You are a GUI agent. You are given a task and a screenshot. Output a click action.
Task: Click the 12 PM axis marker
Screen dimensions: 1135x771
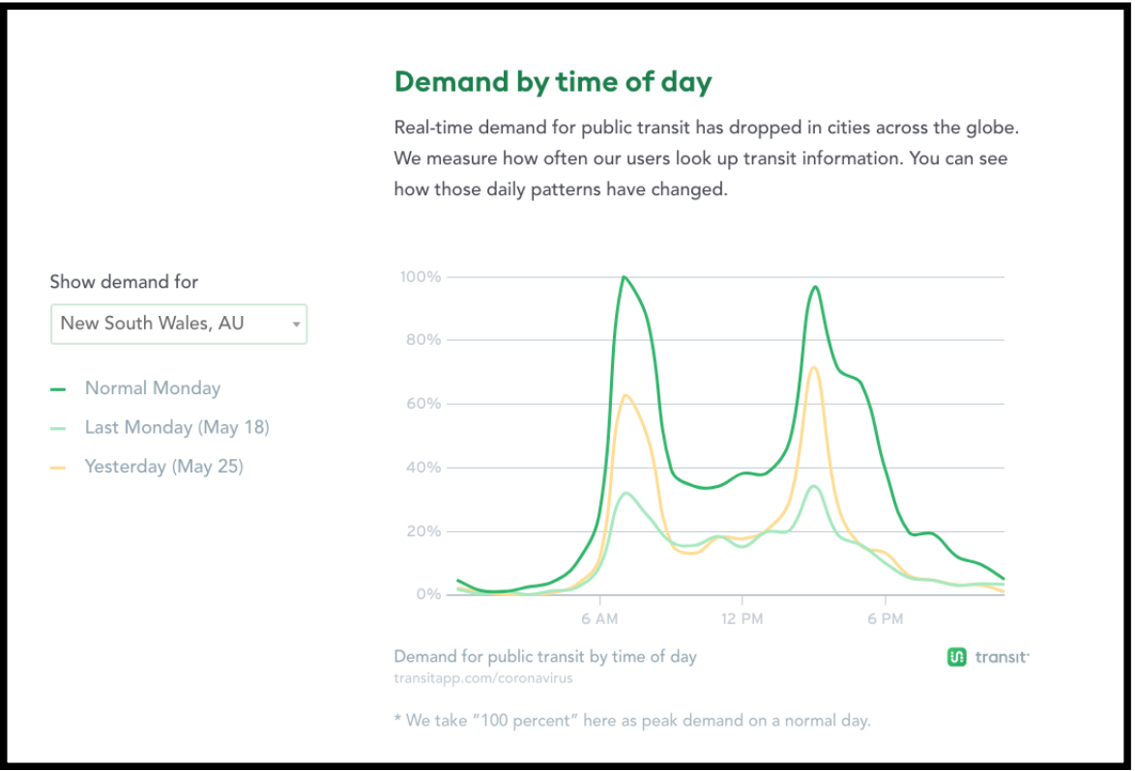[x=742, y=619]
